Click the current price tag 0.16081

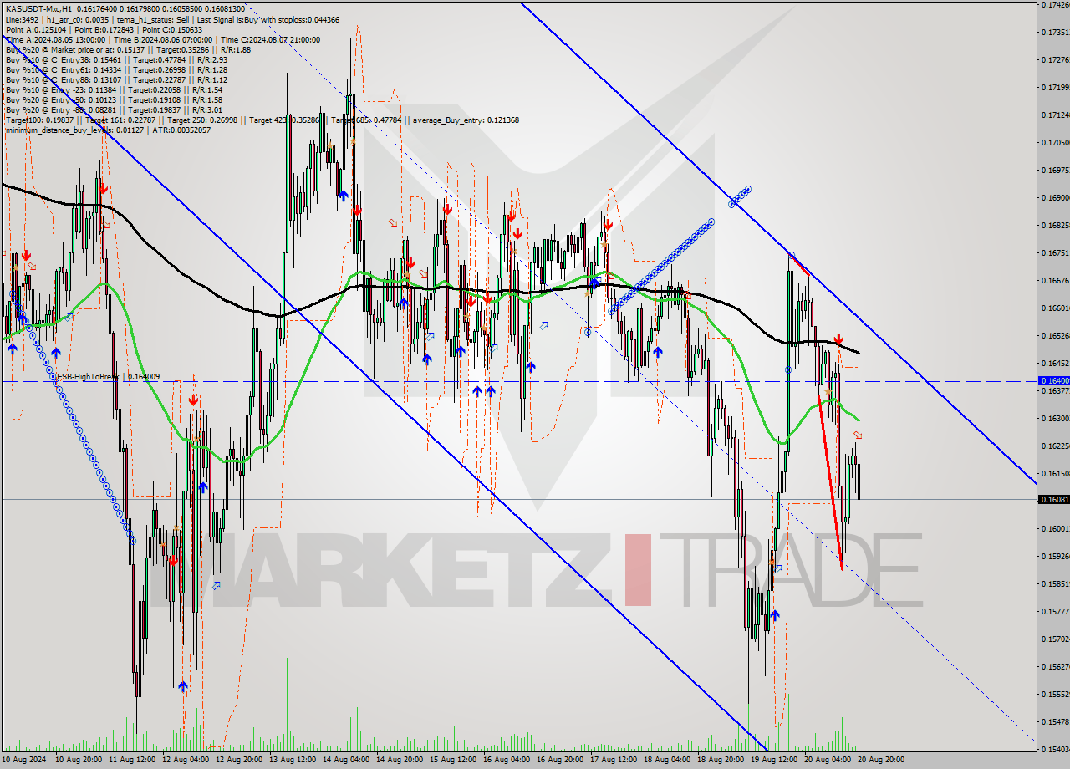pyautogui.click(x=1052, y=499)
